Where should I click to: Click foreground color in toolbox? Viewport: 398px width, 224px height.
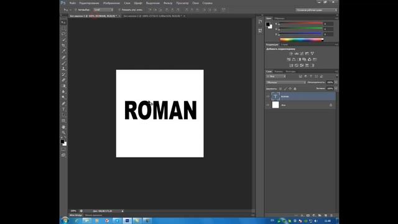pos(62,142)
